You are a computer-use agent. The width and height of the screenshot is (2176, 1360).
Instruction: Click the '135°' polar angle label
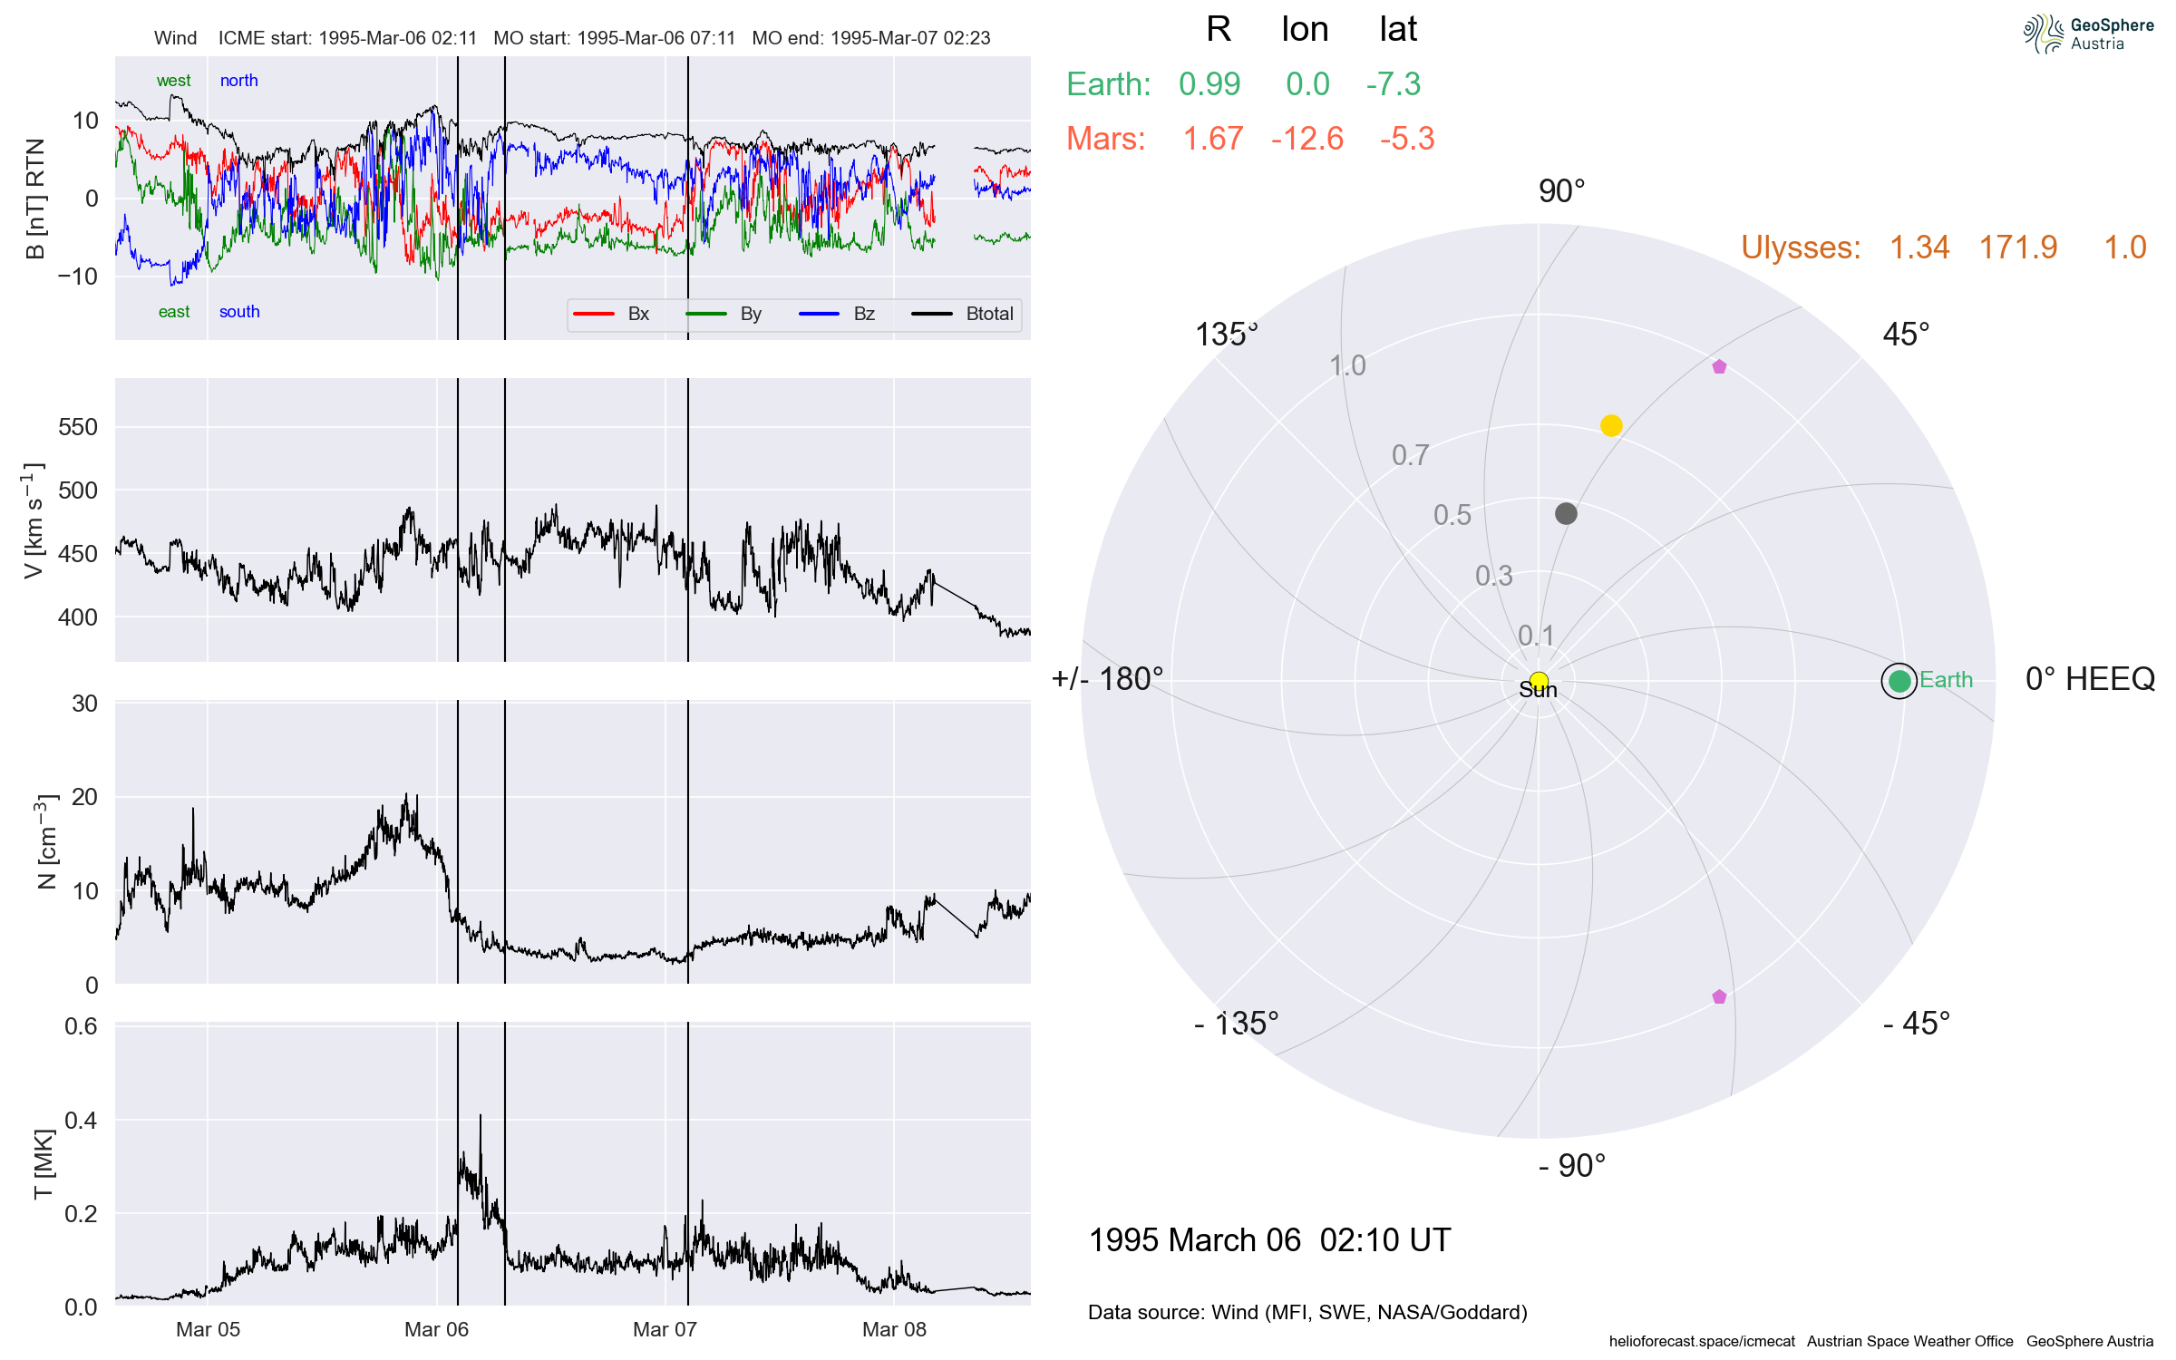(x=1227, y=335)
